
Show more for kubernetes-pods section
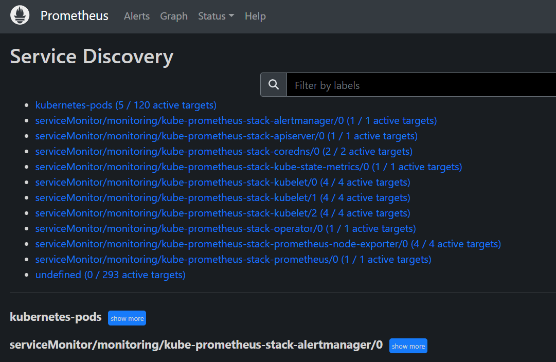point(127,318)
